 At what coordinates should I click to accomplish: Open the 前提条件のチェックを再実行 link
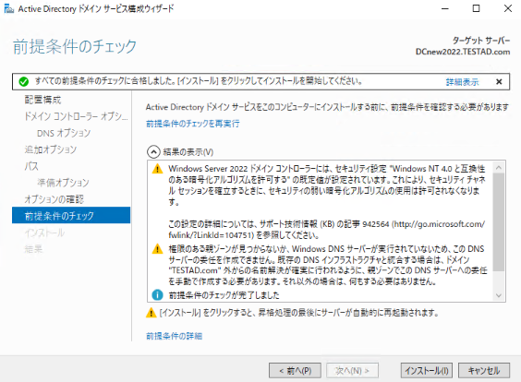[x=193, y=124]
